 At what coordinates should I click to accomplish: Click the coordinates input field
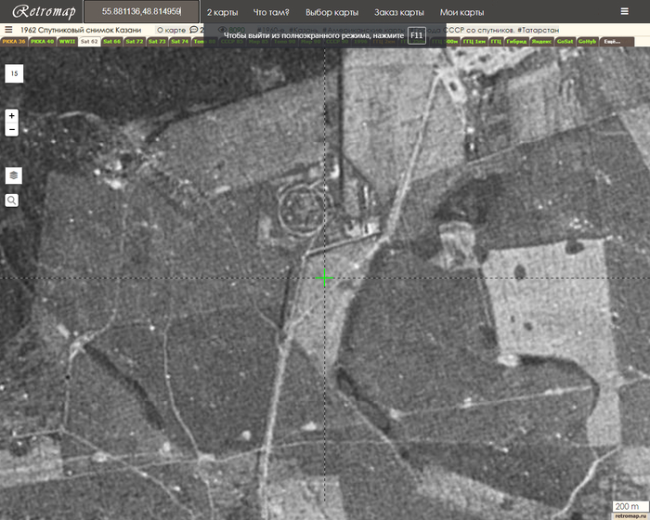coord(141,12)
